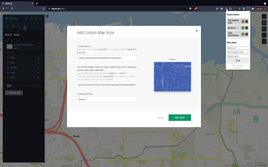Click the third map control button at right edge

pos(264,29)
